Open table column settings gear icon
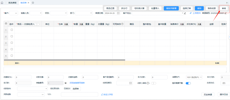Image resolution: width=230 pixels, height=100 pixels. 6,23
